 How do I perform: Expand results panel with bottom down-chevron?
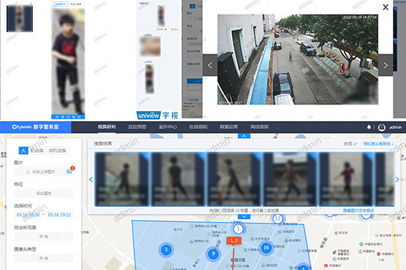pyautogui.click(x=244, y=216)
